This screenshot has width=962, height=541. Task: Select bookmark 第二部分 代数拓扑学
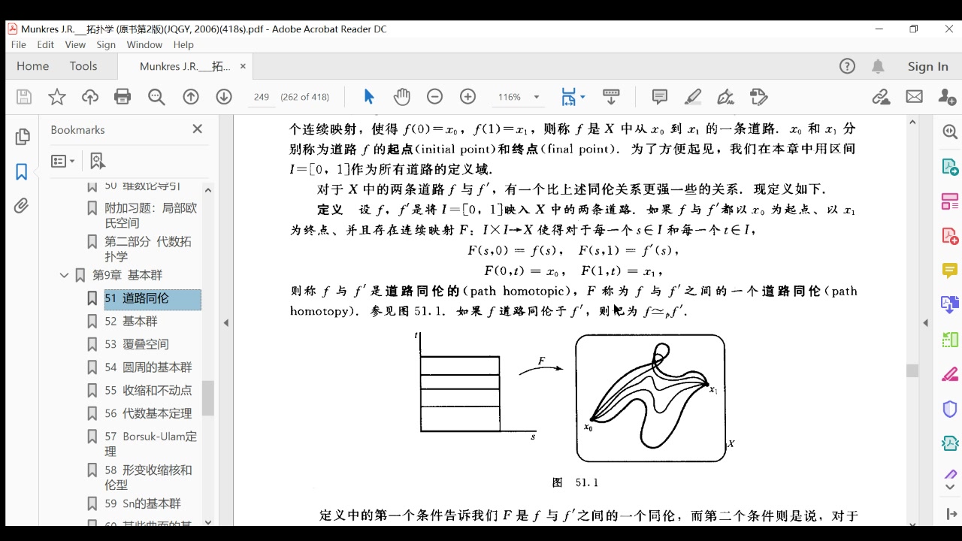pos(148,249)
